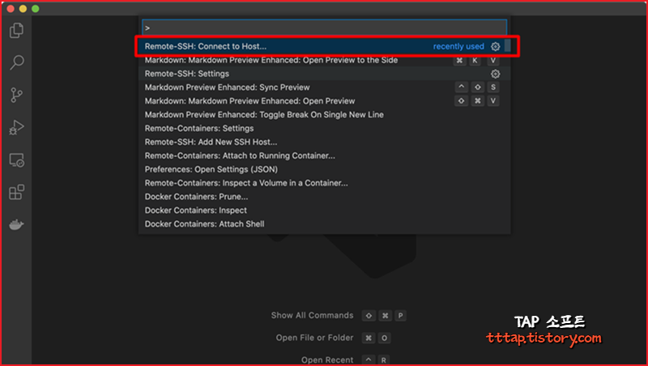Open the Explorer view in activity bar
Viewport: 648px width, 366px height.
16,31
